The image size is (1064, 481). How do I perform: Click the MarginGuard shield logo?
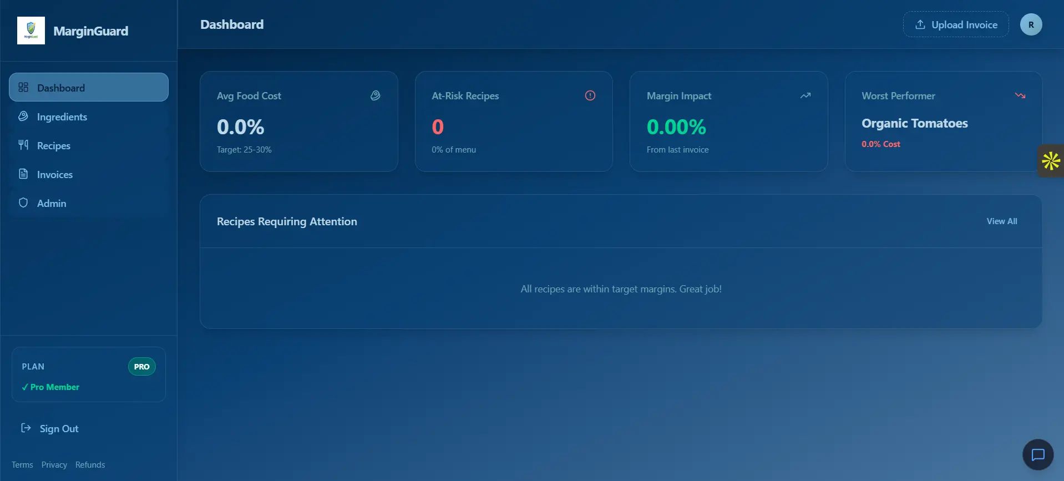pyautogui.click(x=31, y=31)
